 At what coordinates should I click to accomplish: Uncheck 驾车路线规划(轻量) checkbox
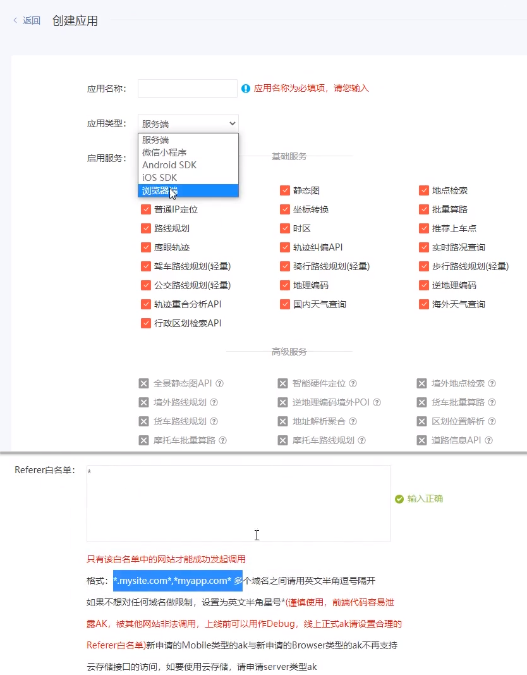[x=146, y=266]
